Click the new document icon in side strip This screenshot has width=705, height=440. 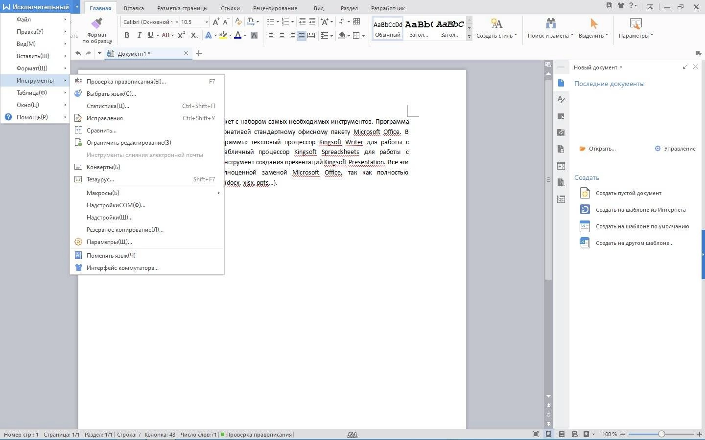(x=561, y=83)
